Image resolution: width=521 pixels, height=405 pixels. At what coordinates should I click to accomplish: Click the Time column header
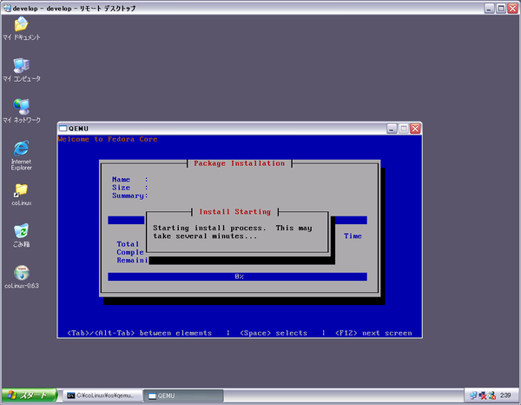[353, 236]
